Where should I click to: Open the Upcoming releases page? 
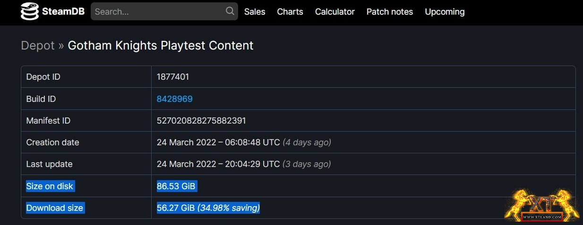445,12
